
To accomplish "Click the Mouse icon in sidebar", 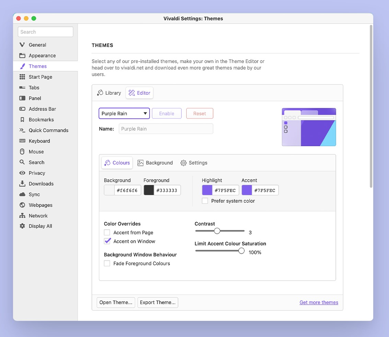I will pyautogui.click(x=22, y=151).
